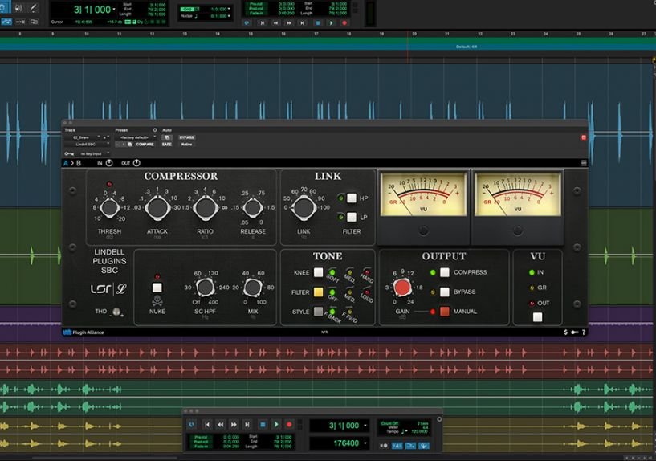
Task: Toggle the LP link filter switch
Action: pyautogui.click(x=352, y=218)
